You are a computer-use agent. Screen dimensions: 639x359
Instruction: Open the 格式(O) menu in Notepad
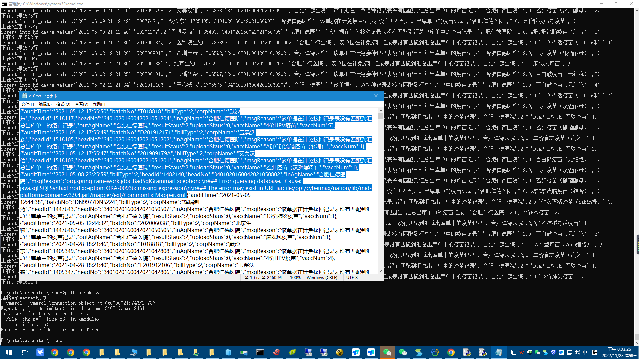pos(63,104)
